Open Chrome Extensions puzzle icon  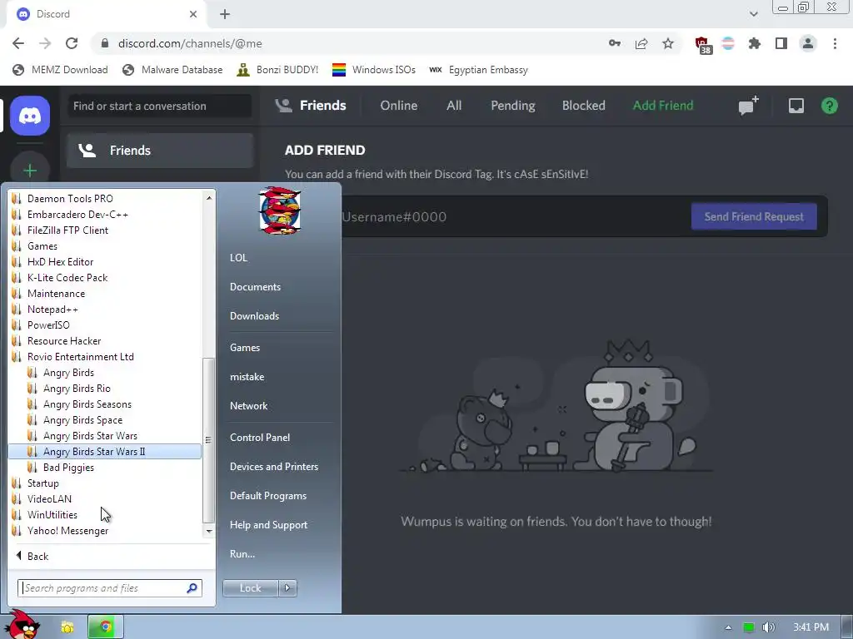(754, 43)
